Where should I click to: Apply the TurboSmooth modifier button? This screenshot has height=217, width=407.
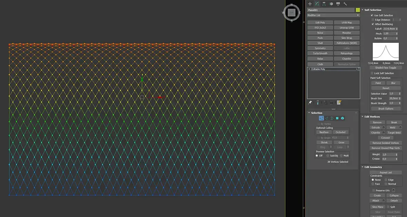pos(320,53)
